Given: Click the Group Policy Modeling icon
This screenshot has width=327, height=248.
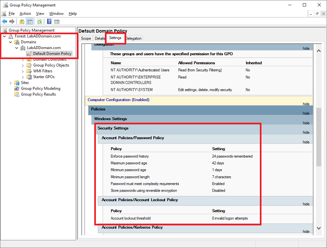Looking at the screenshot, I should 17,88.
